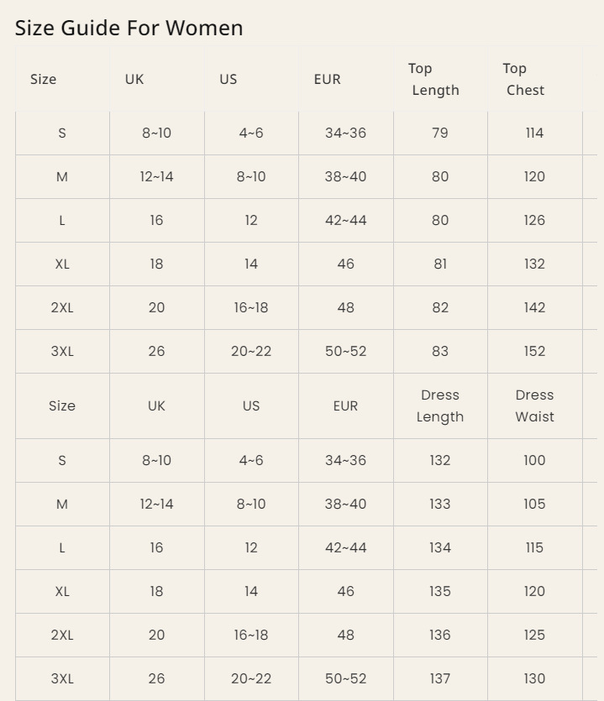Screen dimensions: 604x701
Task: Select dress waist value 115
Action: point(534,547)
